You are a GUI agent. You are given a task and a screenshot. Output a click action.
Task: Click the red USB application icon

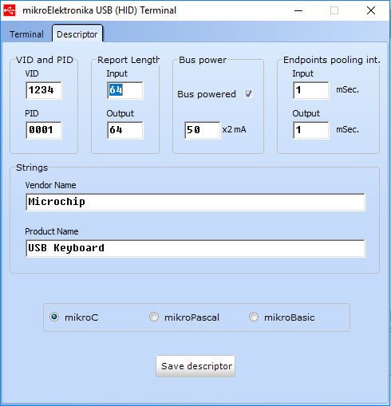pyautogui.click(x=10, y=10)
